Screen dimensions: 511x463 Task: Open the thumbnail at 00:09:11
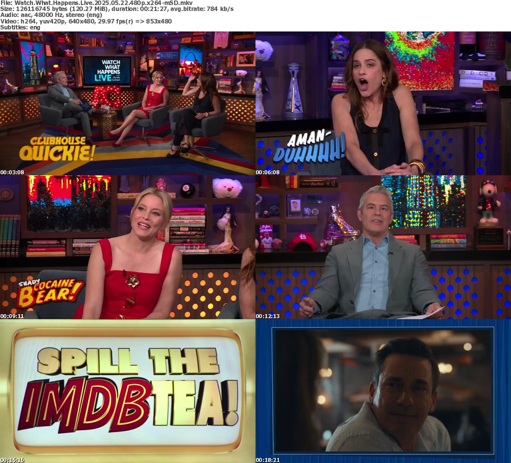tap(128, 247)
